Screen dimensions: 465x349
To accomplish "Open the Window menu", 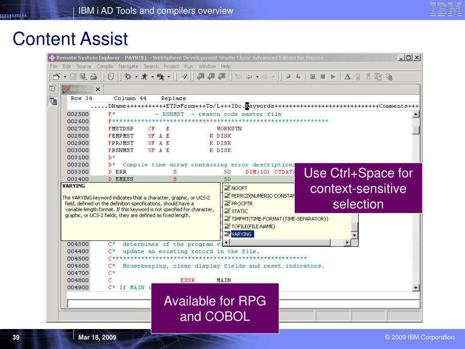I will 207,66.
